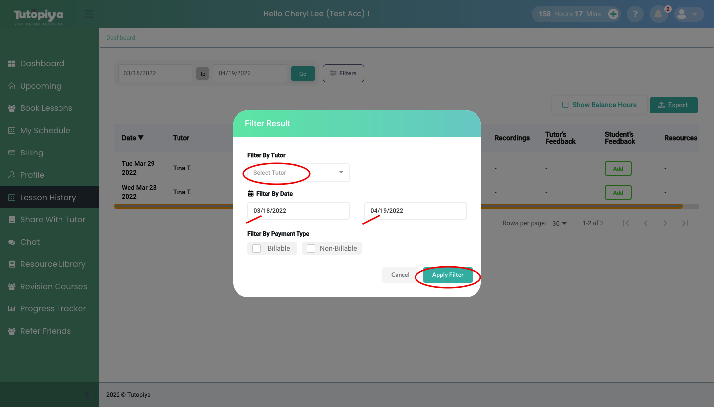Screen dimensions: 714x407
Task: Go to next page arrow
Action: [665, 223]
